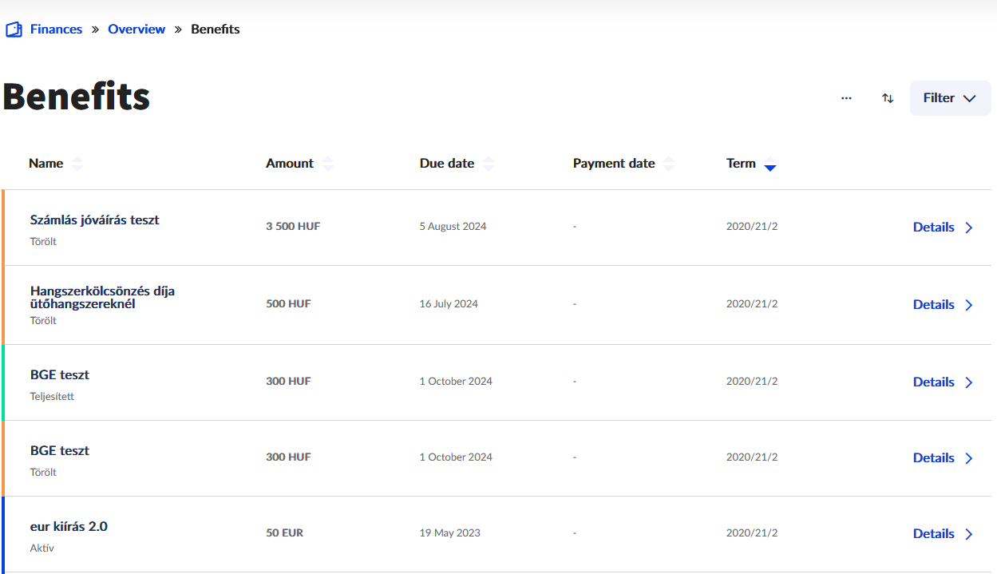997x574 pixels.
Task: Click the chevron for Teljesített BGE teszt
Action: pos(969,382)
